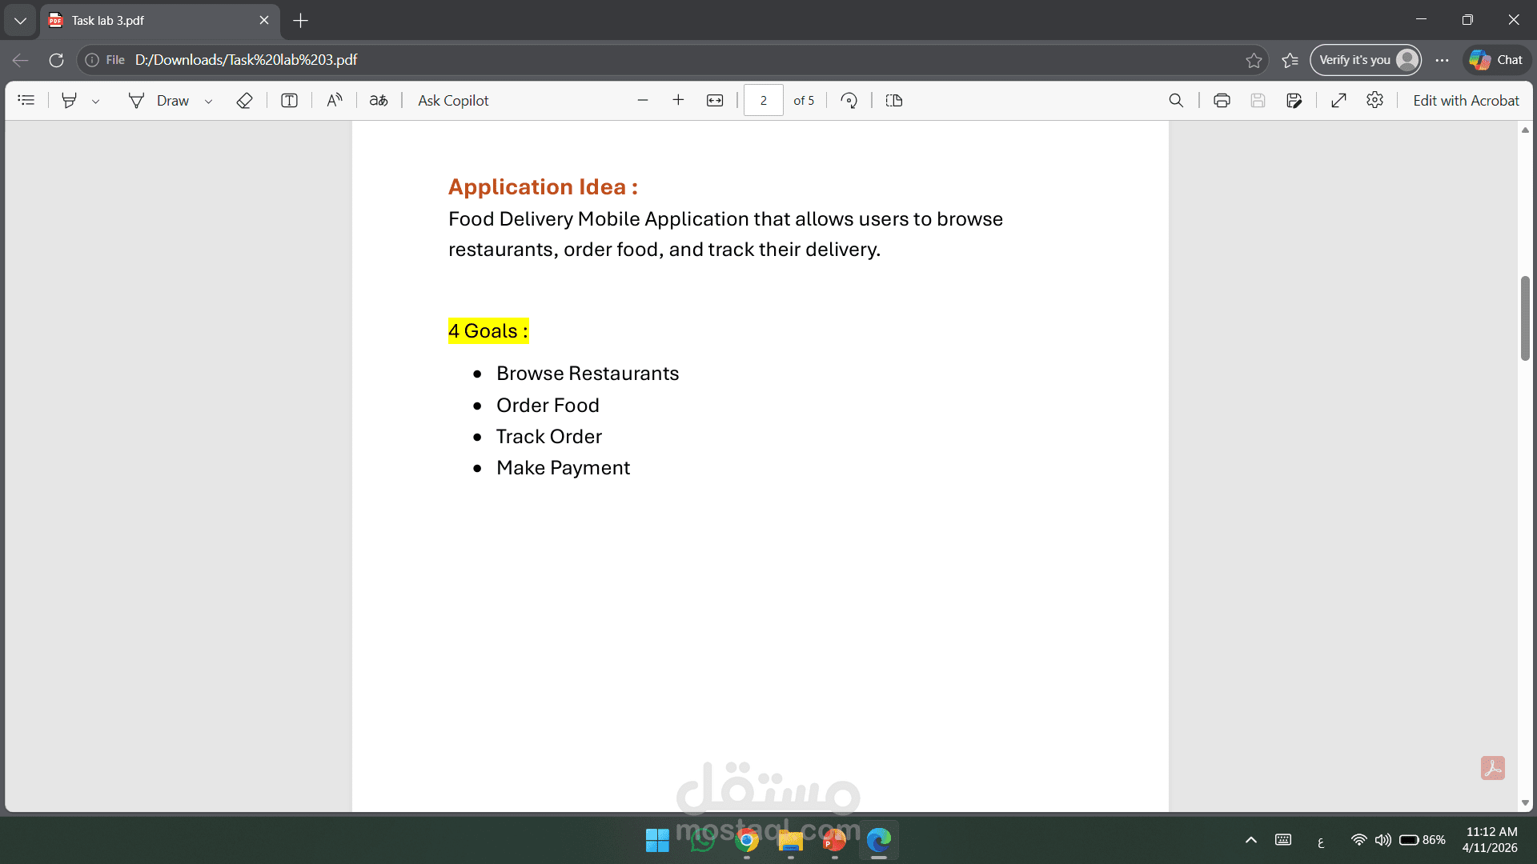Rotate the PDF page

coord(849,101)
